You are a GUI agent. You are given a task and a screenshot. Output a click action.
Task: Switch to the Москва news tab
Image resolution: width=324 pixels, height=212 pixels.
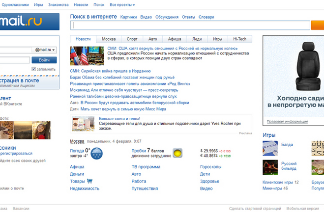click(x=109, y=39)
